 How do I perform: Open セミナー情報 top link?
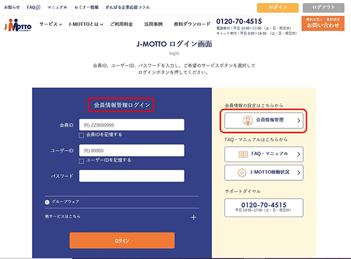[x=87, y=7]
